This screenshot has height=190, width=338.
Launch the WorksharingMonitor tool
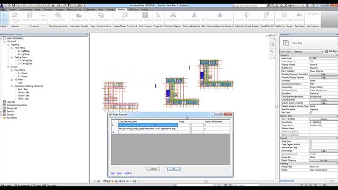[x=58, y=17]
